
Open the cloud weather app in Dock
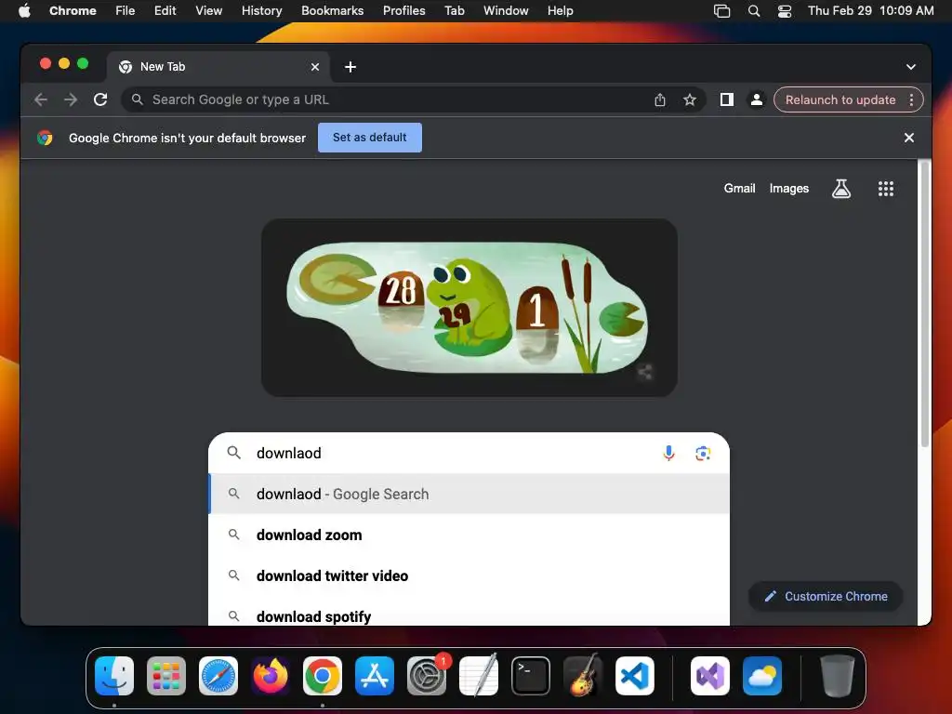[762, 676]
